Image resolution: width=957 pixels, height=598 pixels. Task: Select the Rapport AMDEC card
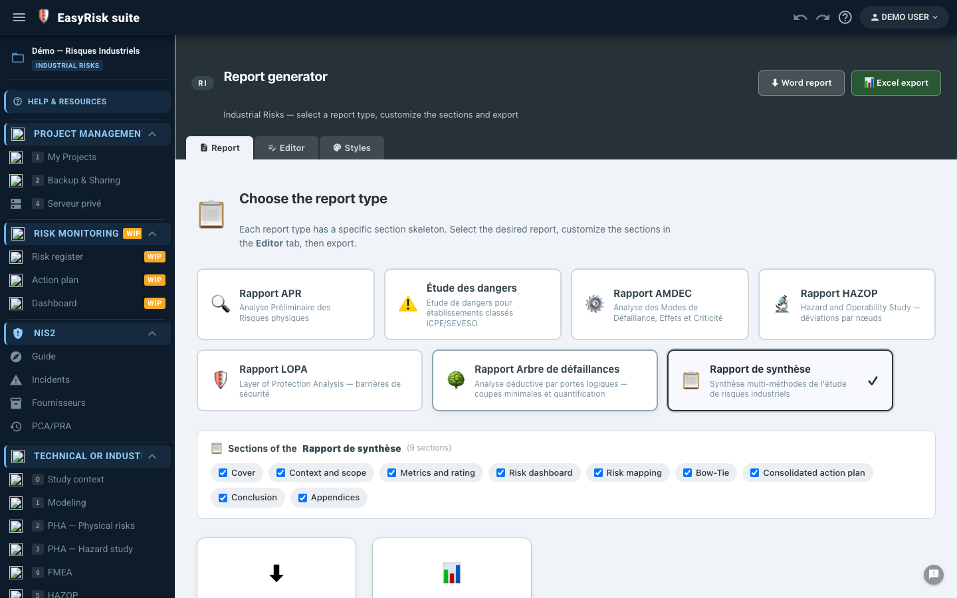660,304
